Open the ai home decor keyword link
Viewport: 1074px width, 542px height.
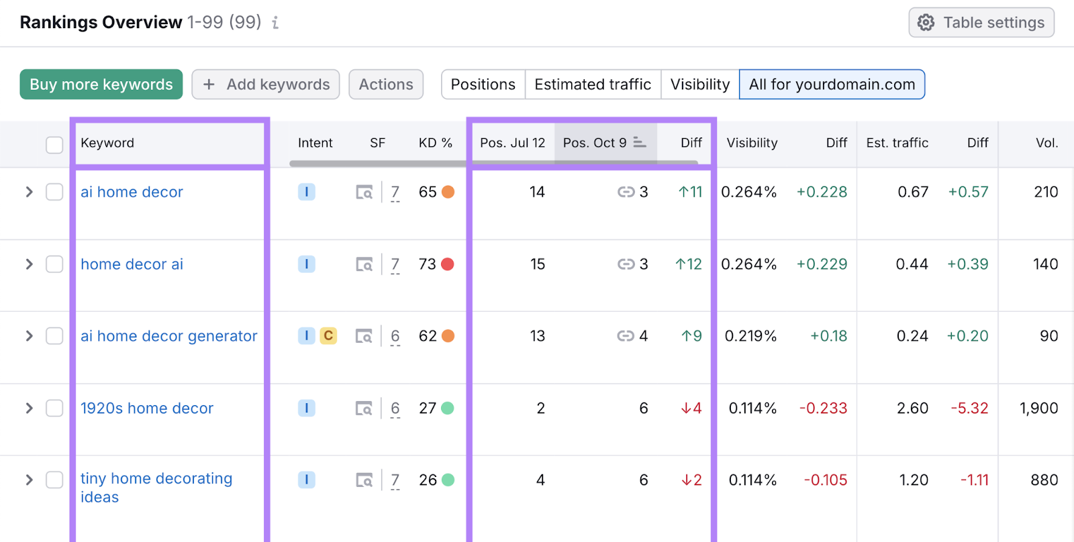coord(132,193)
